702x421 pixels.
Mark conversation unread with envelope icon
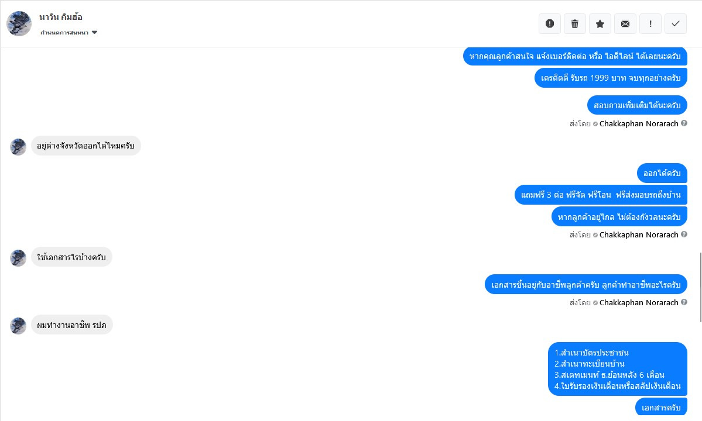tap(625, 24)
